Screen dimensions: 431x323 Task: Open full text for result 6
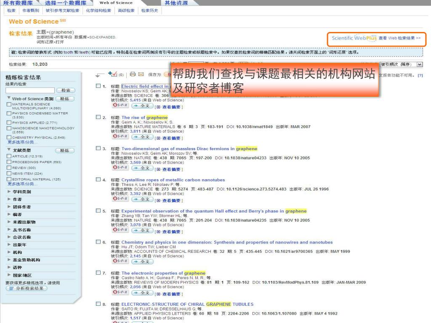tap(142, 262)
